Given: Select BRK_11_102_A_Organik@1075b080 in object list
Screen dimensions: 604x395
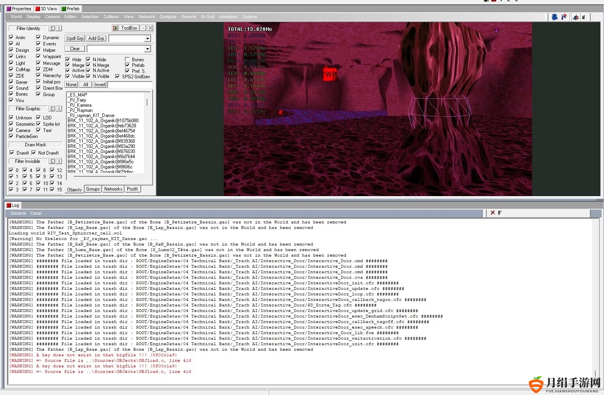Looking at the screenshot, I should (103, 121).
